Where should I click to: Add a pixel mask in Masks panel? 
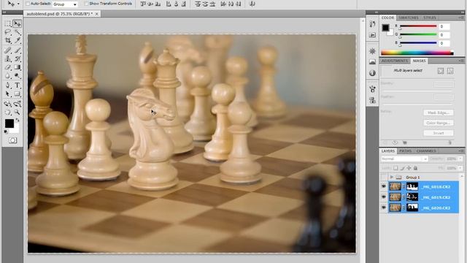pos(441,71)
